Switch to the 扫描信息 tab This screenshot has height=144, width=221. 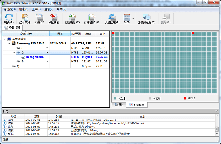137,105
